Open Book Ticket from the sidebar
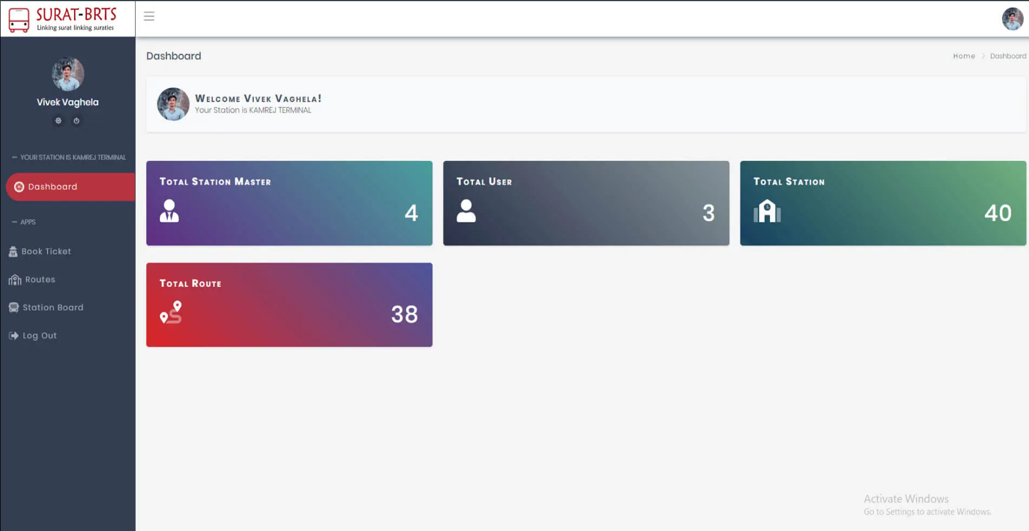1029x531 pixels. (46, 251)
